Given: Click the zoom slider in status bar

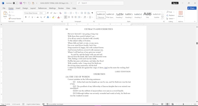Looking at the screenshot, I should pos(183,104).
